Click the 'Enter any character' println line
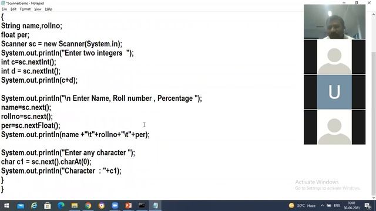This screenshot has width=376, height=211. coord(68,153)
